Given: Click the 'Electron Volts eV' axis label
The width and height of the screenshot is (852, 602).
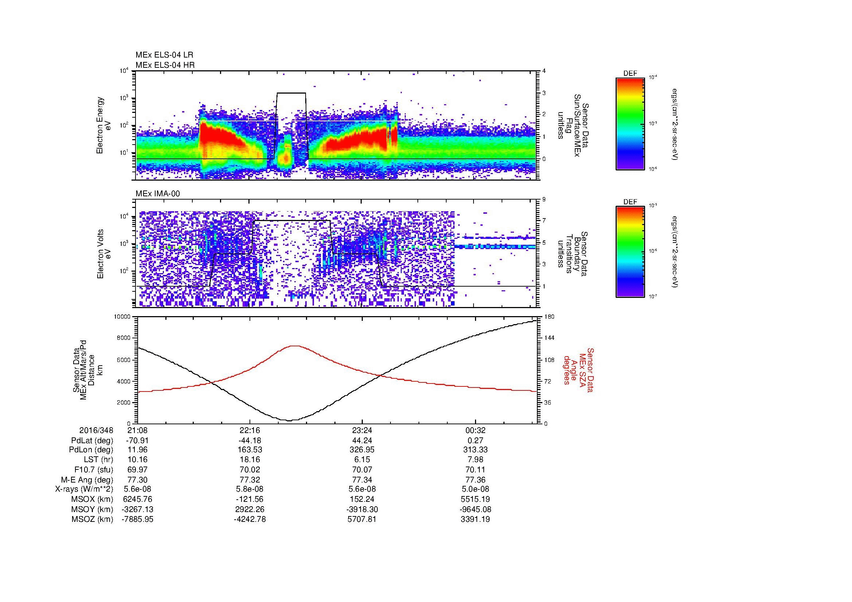Looking at the screenshot, I should click(103, 254).
